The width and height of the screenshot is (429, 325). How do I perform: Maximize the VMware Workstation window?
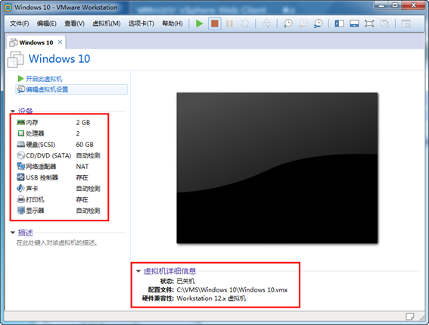pos(394,5)
